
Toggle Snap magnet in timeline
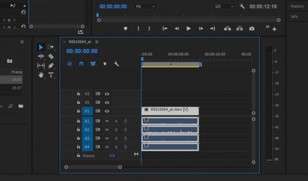click(x=81, y=64)
